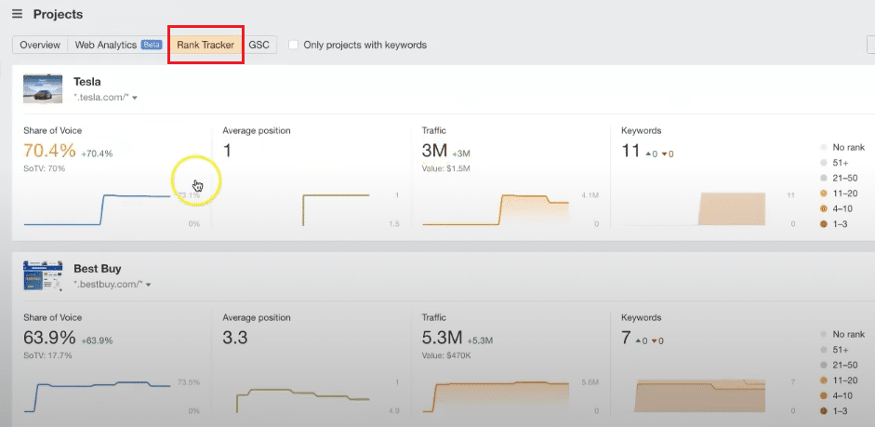
Task: Open the hamburger menu beside Projects
Action: point(18,14)
